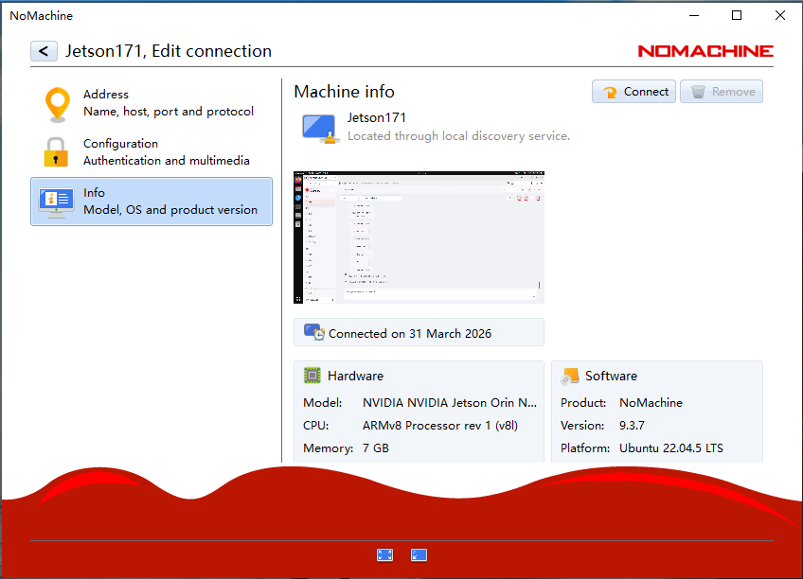The width and height of the screenshot is (803, 579).
Task: Click the 'Connected on 31 March 2026' text
Action: [410, 333]
